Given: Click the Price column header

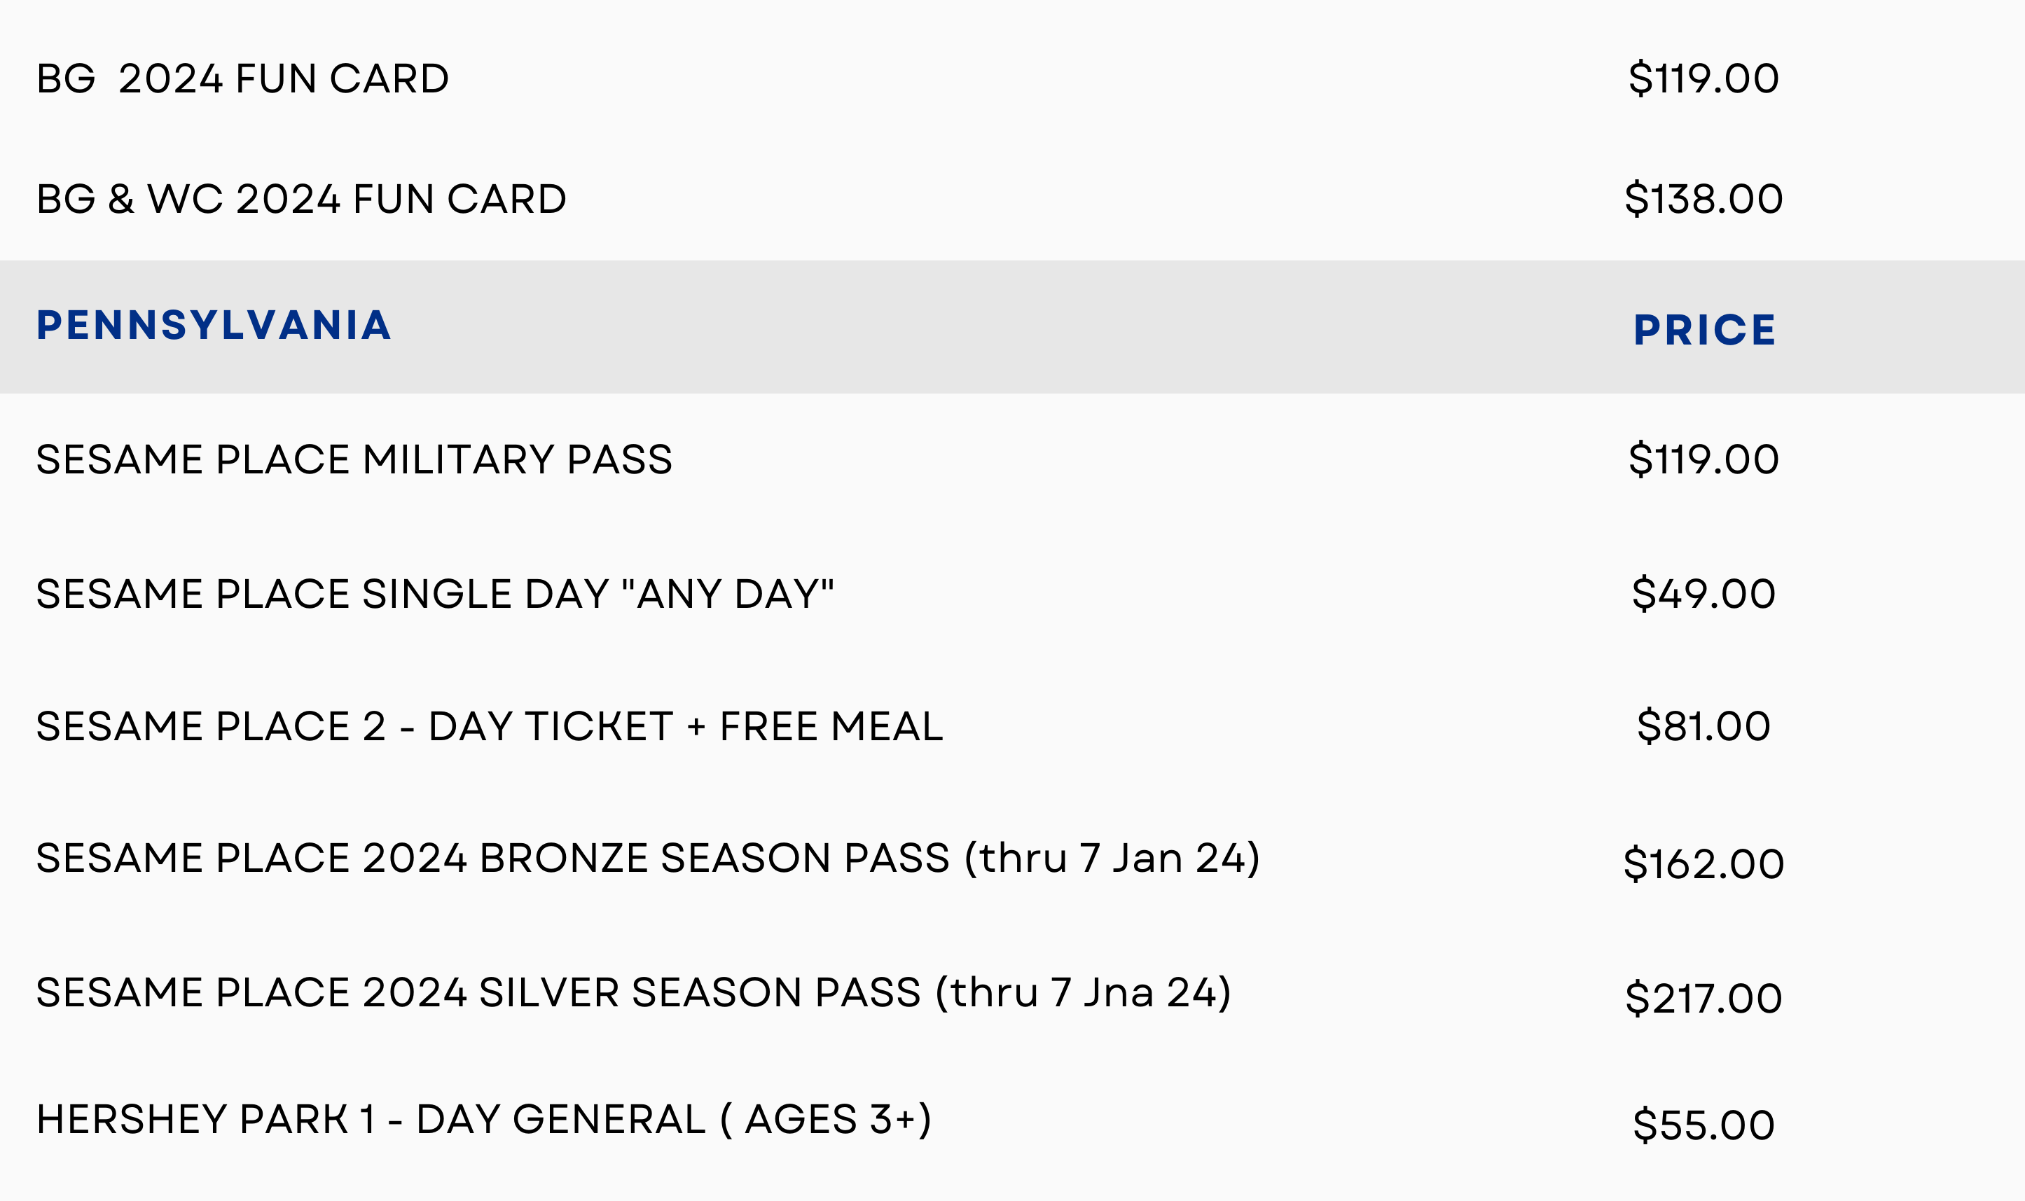Looking at the screenshot, I should pos(1703,331).
